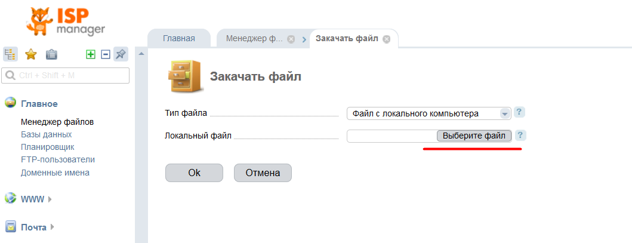
Task: Open Доменные имена in the sidebar
Action: coord(56,173)
